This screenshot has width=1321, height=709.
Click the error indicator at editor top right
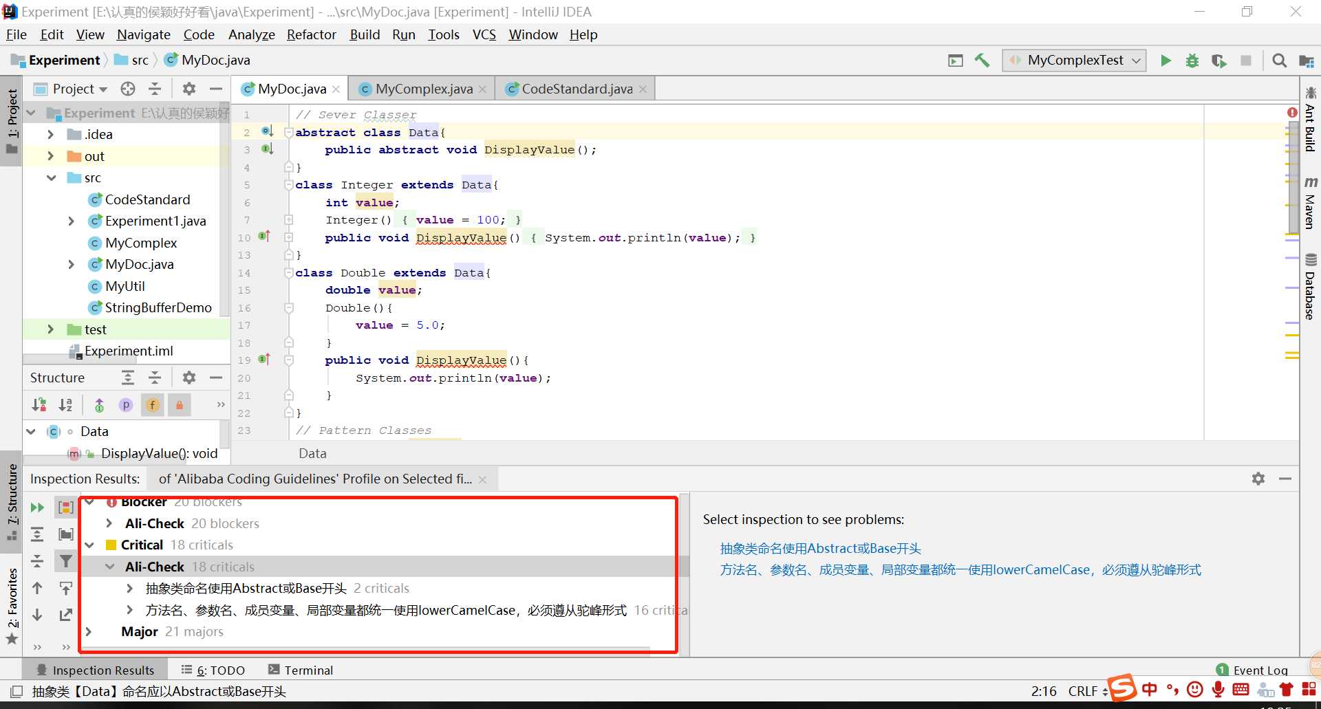tap(1292, 112)
